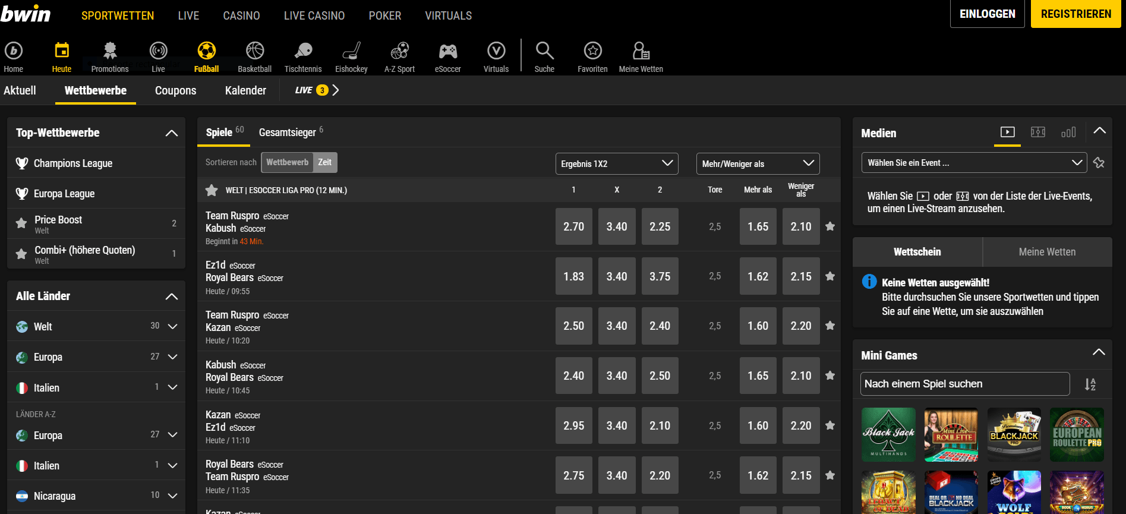The image size is (1126, 514).
Task: Click the REGISTRIEREN button
Action: 1076,14
